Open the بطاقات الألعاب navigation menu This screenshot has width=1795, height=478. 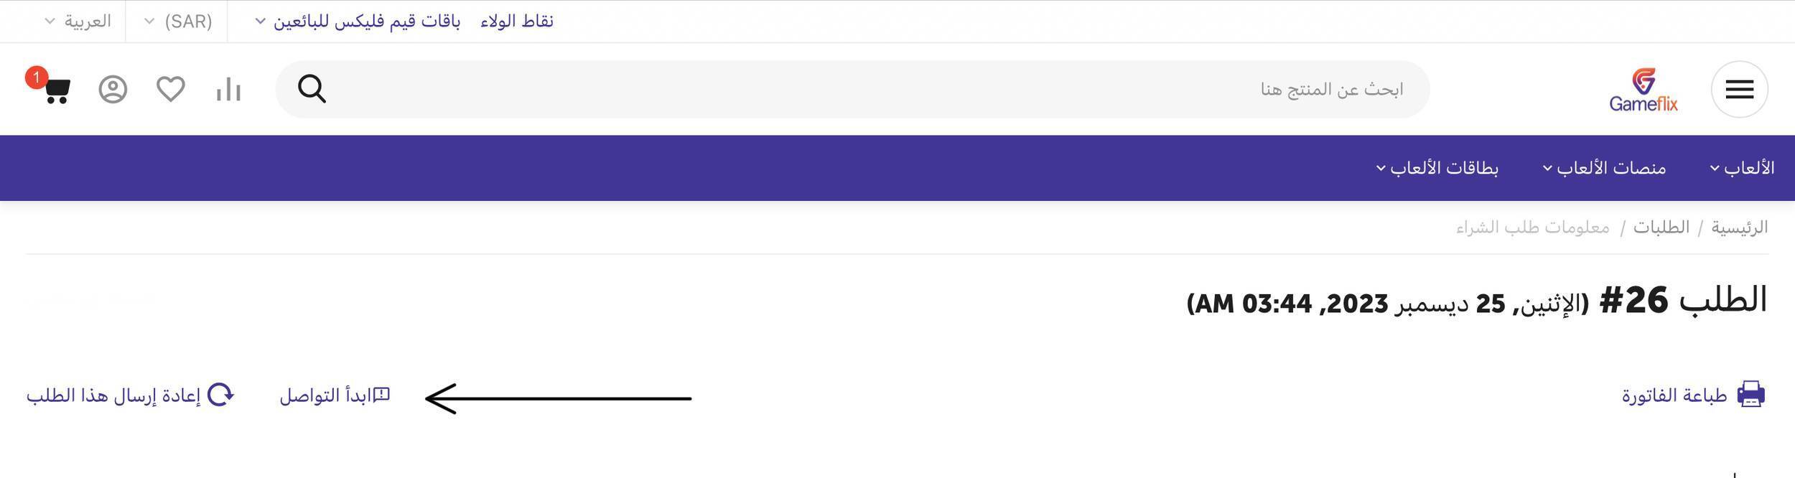point(1437,168)
